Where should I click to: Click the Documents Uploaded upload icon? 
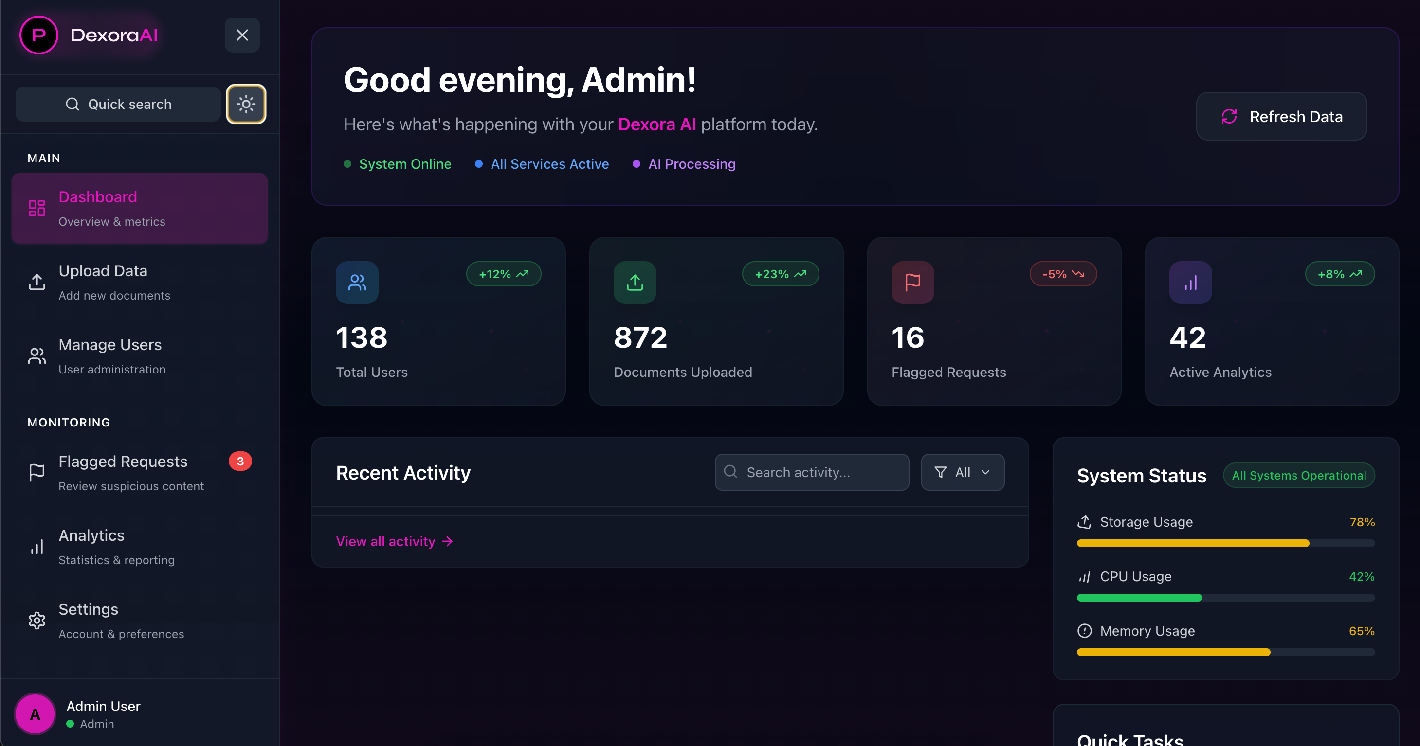coord(635,283)
